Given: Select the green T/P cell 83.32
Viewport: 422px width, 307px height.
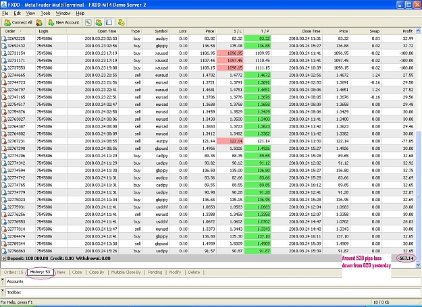Looking at the screenshot, I should (x=257, y=38).
